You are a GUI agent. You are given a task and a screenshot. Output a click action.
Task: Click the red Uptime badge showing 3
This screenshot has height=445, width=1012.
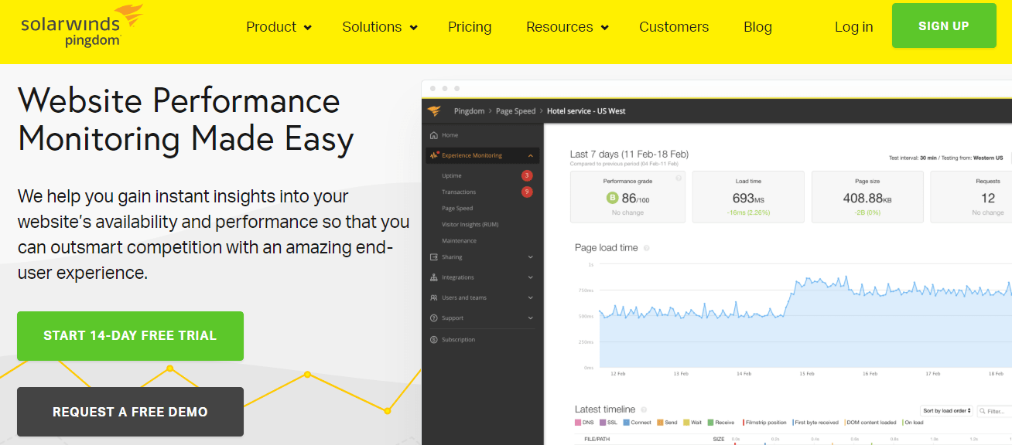pos(527,175)
